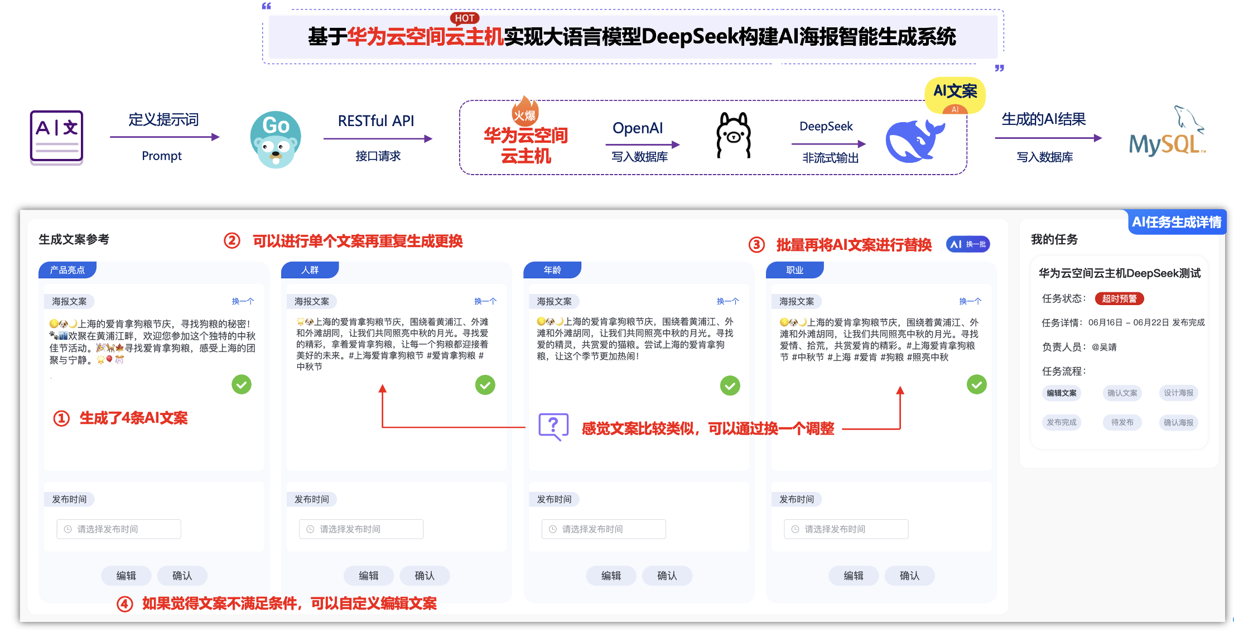The width and height of the screenshot is (1234, 637).
Task: Select the 年龄 card tab
Action: [552, 270]
